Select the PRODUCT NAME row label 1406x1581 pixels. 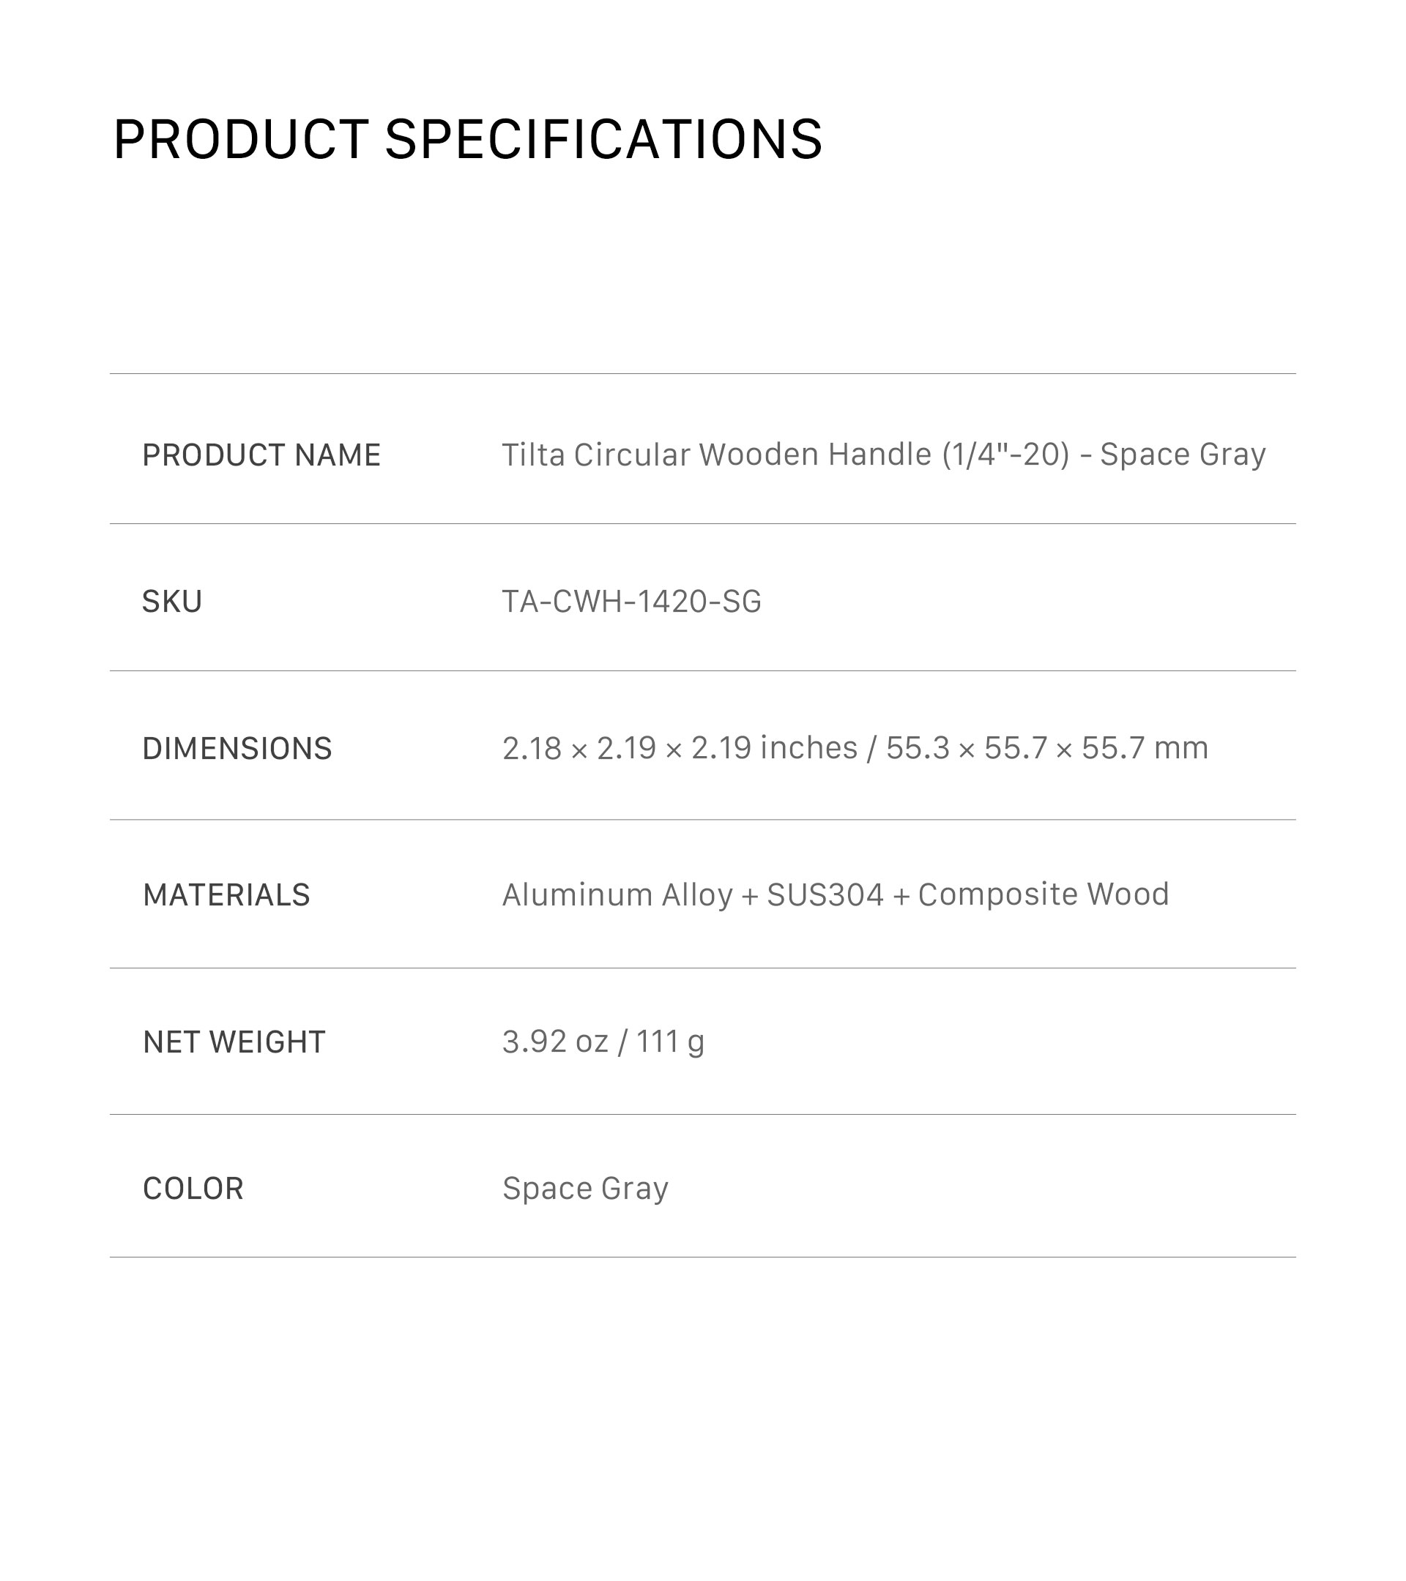[261, 455]
